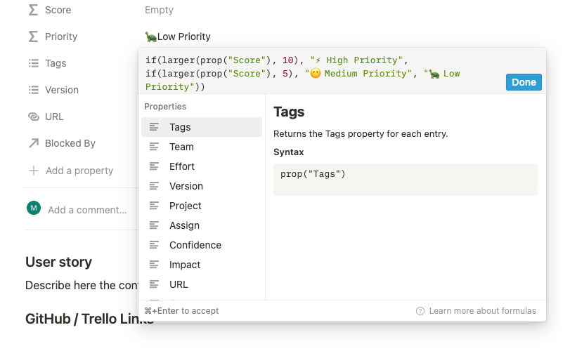570x351 pixels.
Task: Click the green M user avatar
Action: tap(34, 208)
